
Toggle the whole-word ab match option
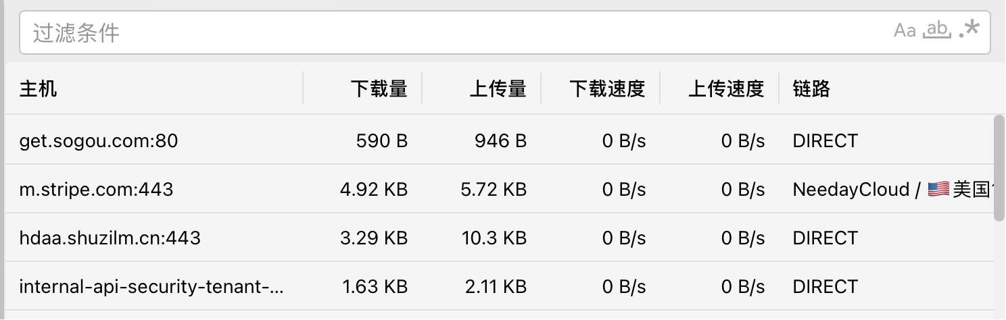pos(938,30)
